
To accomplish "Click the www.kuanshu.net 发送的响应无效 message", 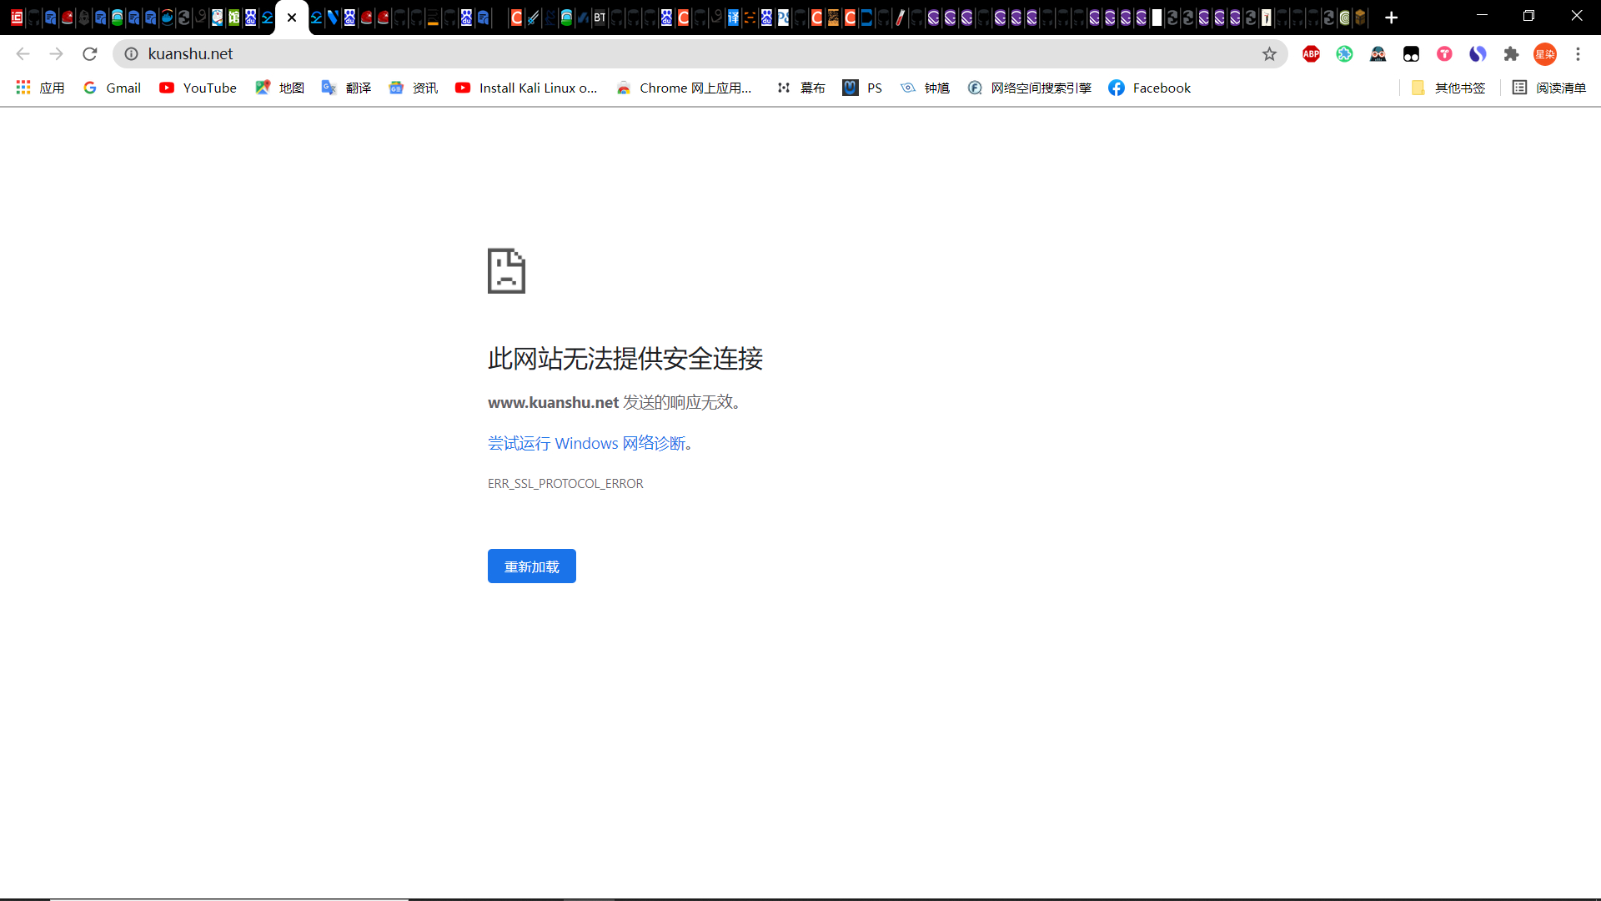I will click(x=615, y=402).
